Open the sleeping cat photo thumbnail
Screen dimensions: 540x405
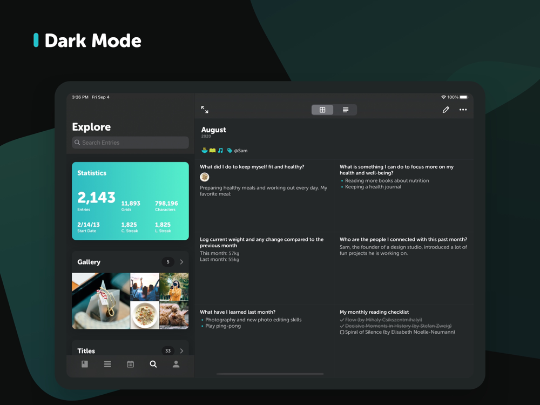pyautogui.click(x=174, y=315)
